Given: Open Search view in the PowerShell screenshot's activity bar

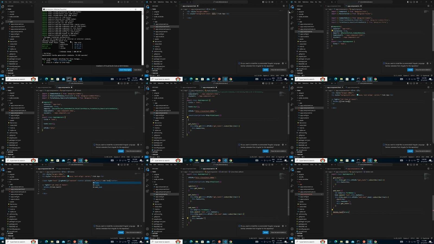Looking at the screenshot, I should pyautogui.click(x=3, y=12).
